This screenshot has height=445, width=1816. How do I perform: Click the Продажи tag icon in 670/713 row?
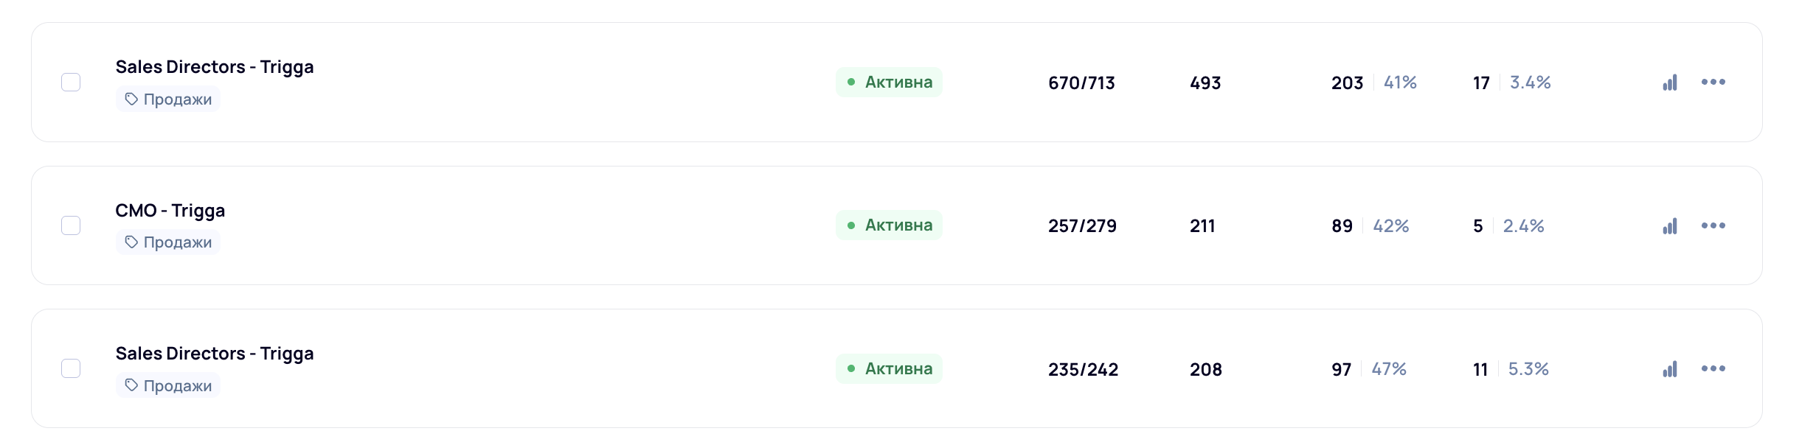pos(131,99)
